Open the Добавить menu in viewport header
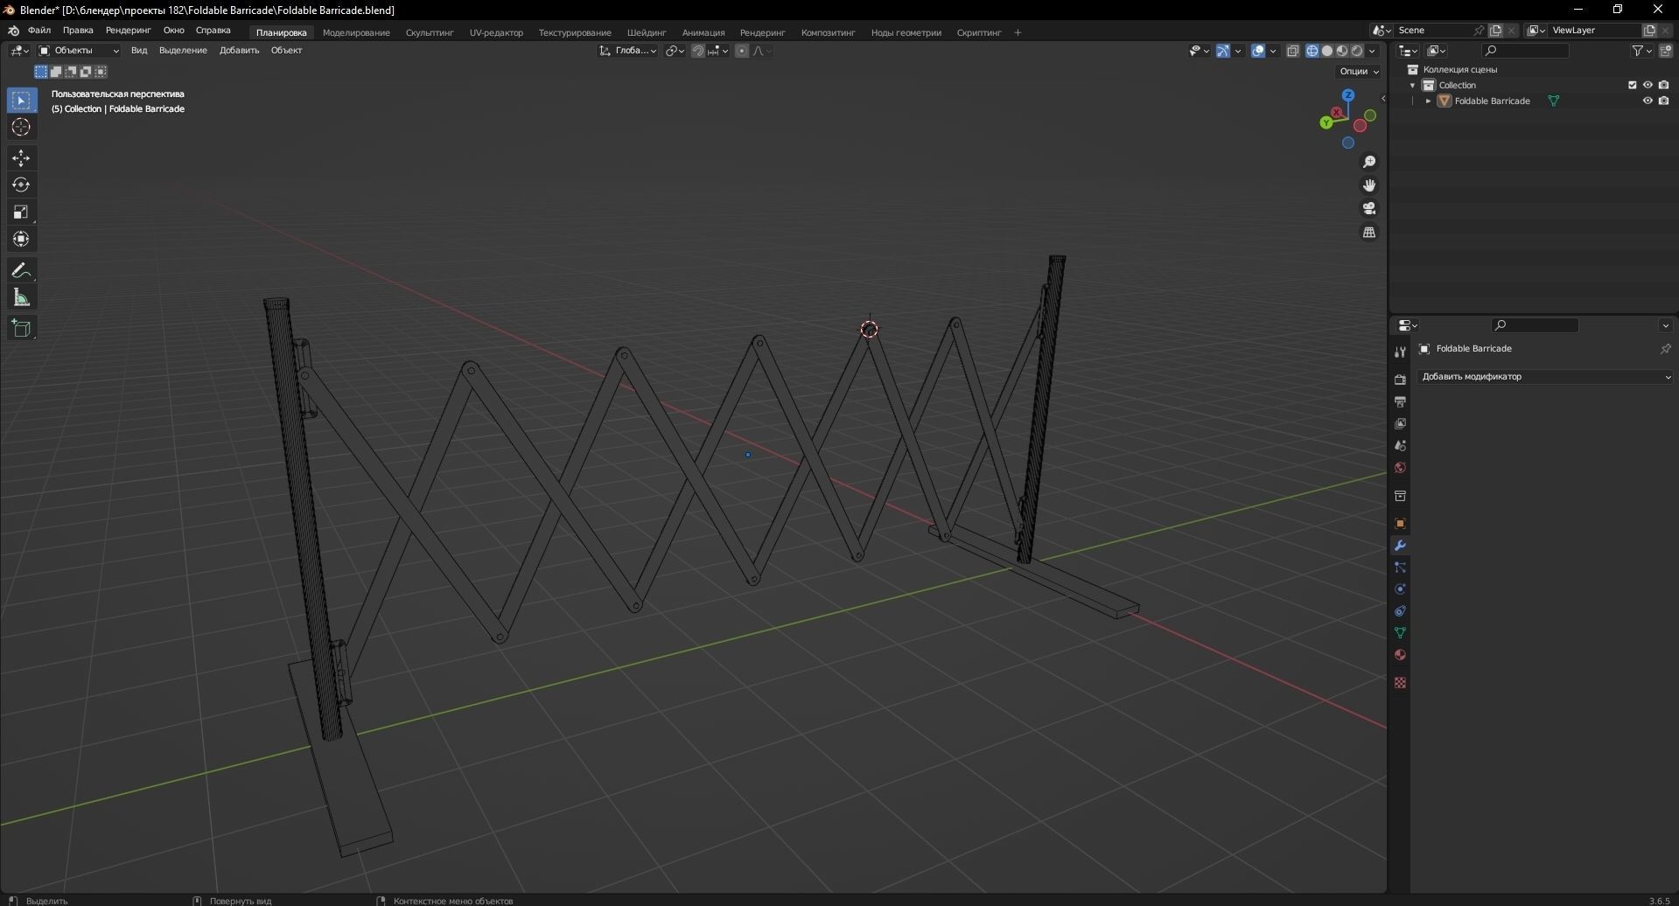The width and height of the screenshot is (1679, 906). click(239, 51)
